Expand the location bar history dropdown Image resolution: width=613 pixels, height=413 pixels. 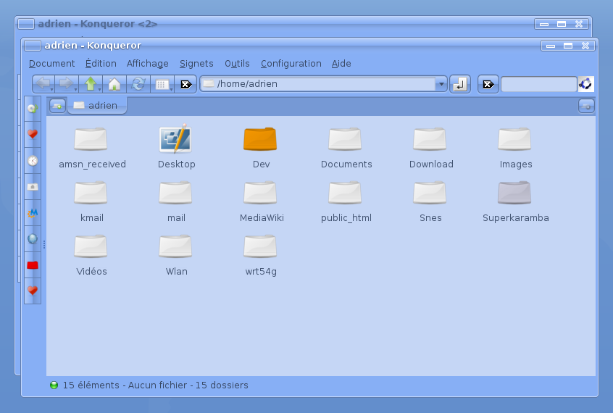pyautogui.click(x=441, y=84)
